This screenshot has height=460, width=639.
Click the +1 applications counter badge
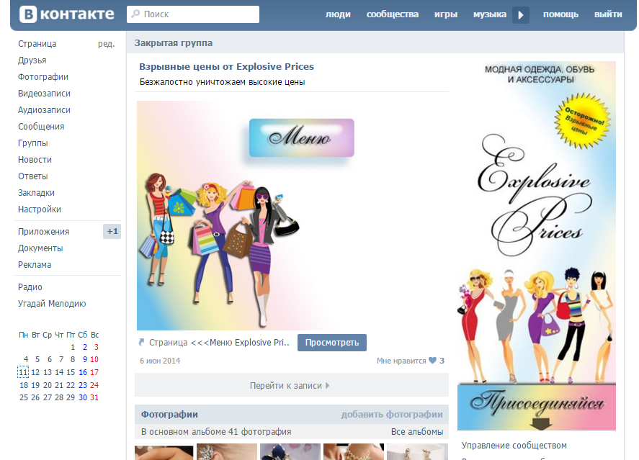112,232
